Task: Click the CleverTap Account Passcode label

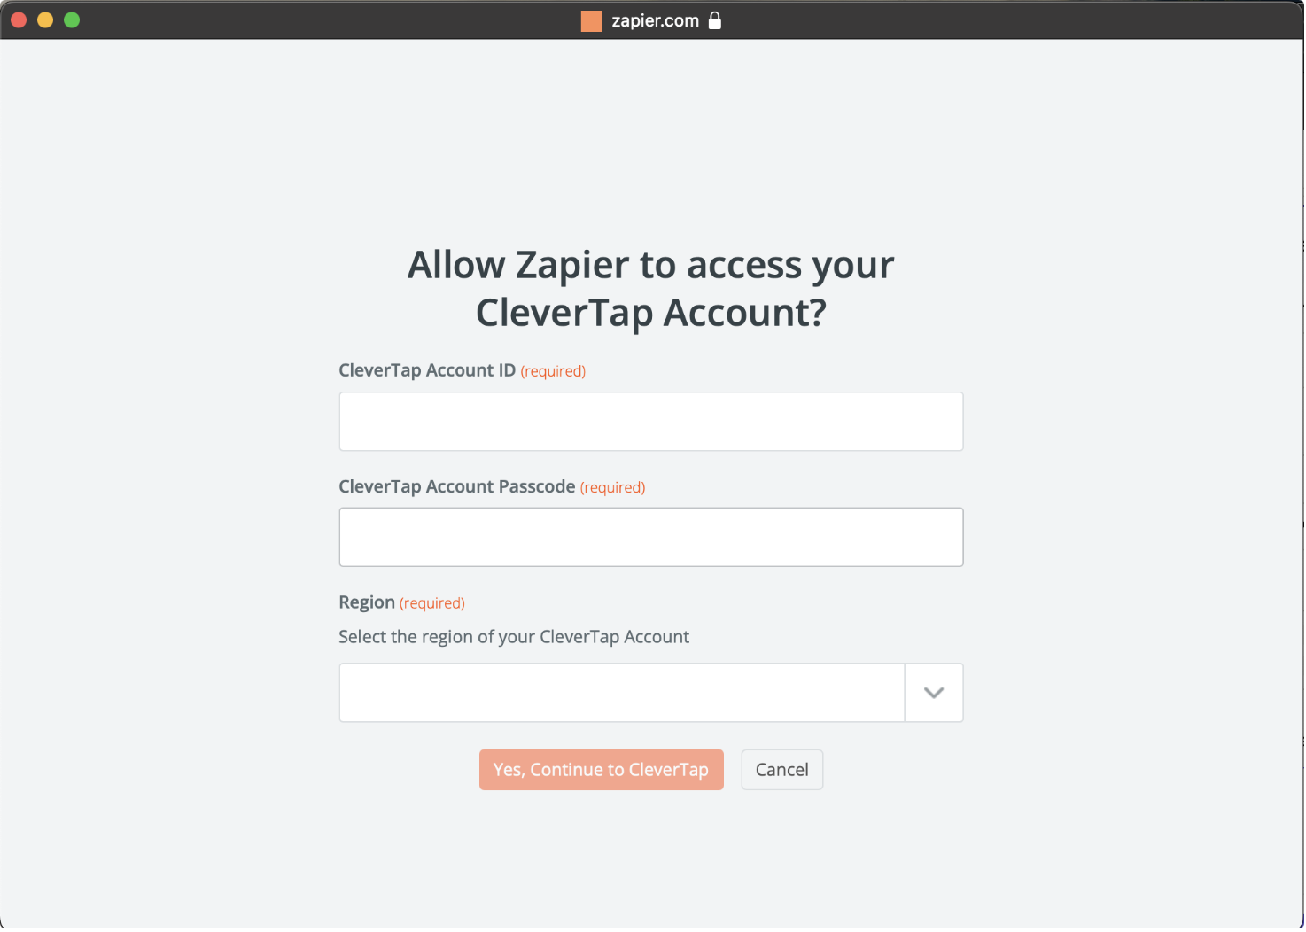Action: pos(457,485)
